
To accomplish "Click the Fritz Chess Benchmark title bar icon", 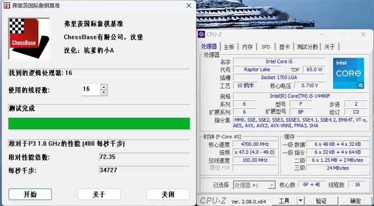I will pos(7,6).
